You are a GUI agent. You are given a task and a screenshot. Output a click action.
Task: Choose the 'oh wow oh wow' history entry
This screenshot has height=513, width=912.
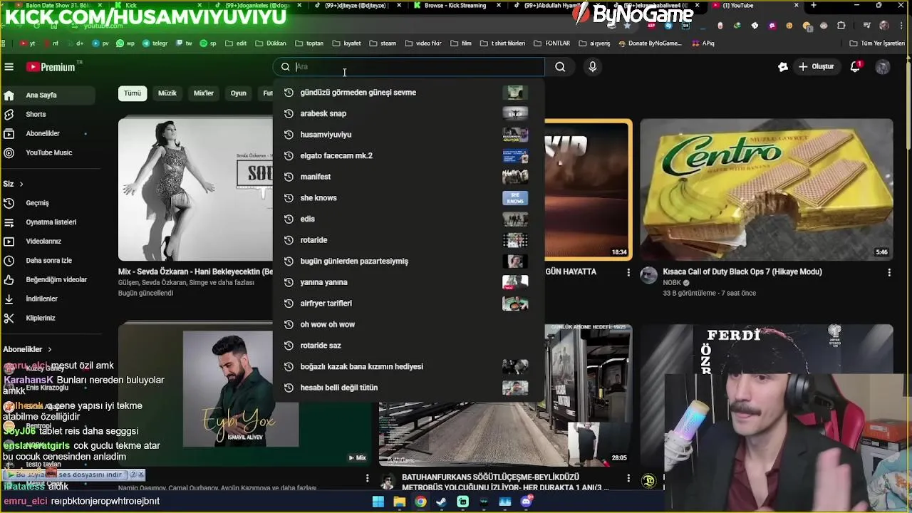click(x=408, y=324)
